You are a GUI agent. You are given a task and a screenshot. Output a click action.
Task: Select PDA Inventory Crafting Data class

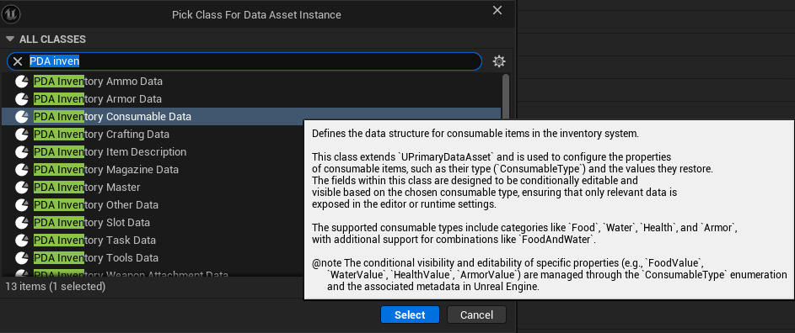[152, 134]
